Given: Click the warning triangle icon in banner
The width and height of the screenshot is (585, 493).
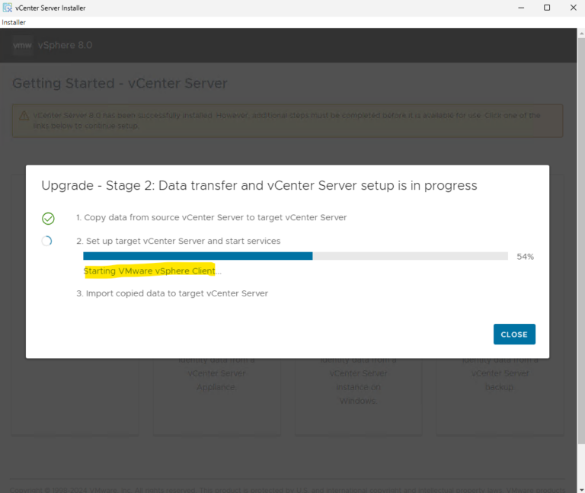Looking at the screenshot, I should (x=24, y=116).
